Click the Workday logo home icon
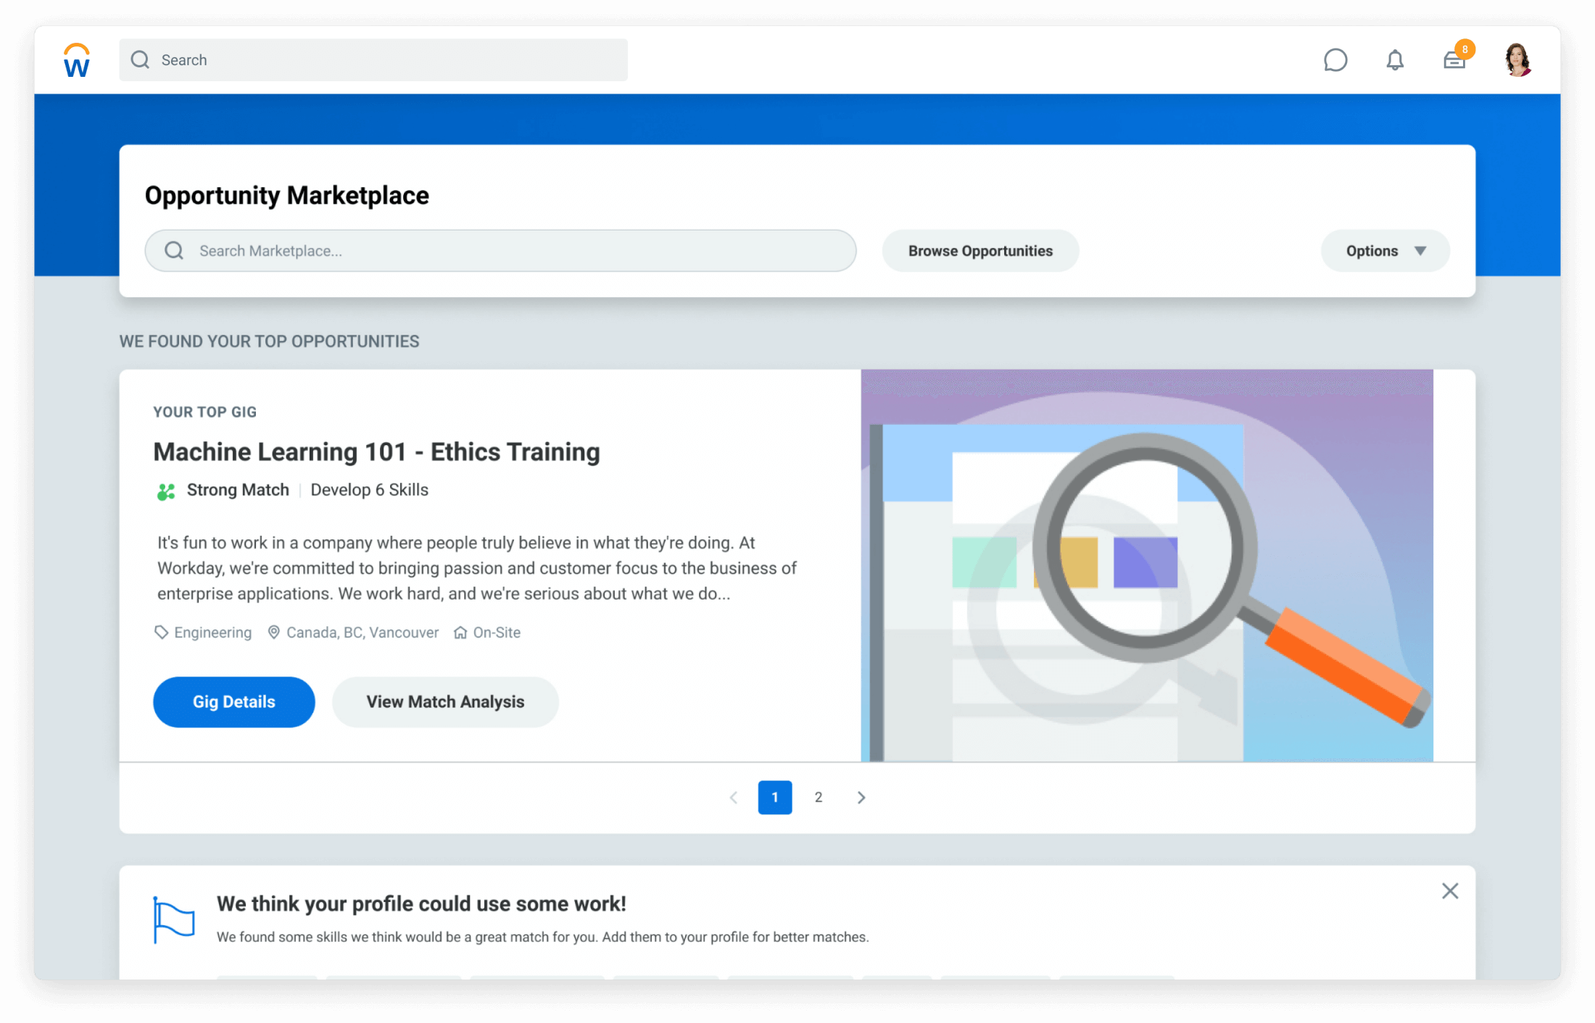1595x1023 pixels. point(76,60)
